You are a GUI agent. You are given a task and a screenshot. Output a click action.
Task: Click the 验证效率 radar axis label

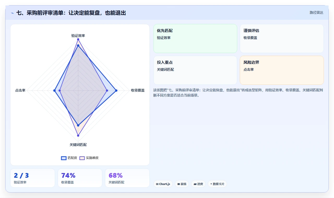click(x=78, y=36)
